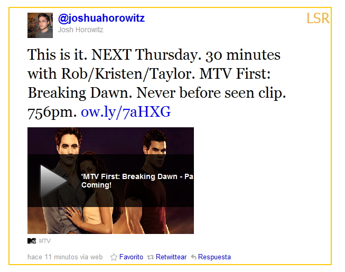Click the LSR watermark in the corner
The height and width of the screenshot is (272, 345).
point(318,18)
